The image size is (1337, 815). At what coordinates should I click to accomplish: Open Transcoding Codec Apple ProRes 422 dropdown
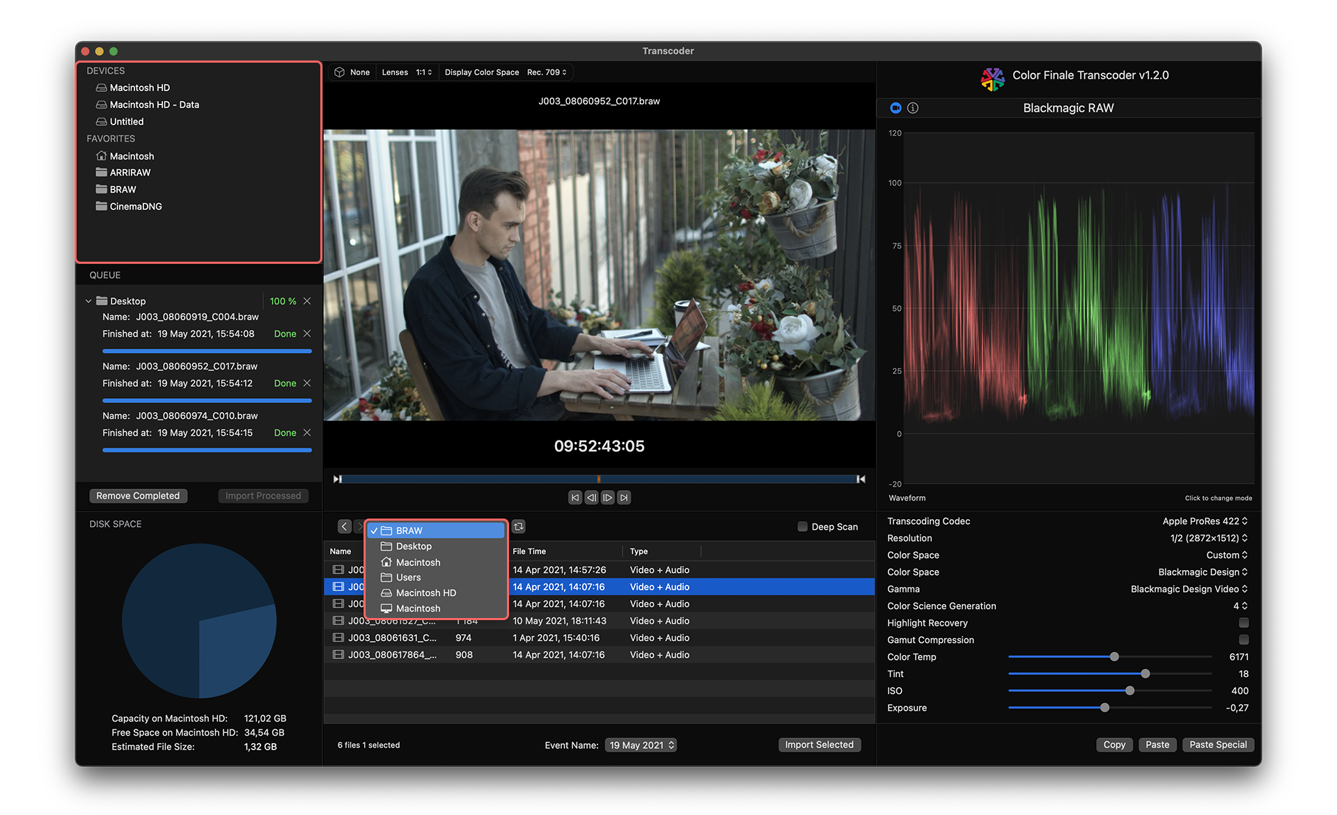click(1205, 521)
